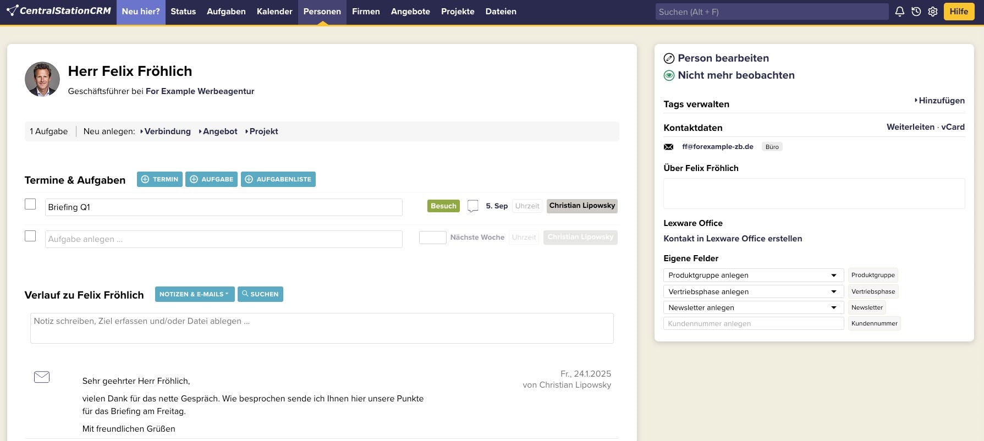Open the Vertriebsphase anlegen dropdown
Viewport: 984px width, 441px height.
(x=754, y=291)
